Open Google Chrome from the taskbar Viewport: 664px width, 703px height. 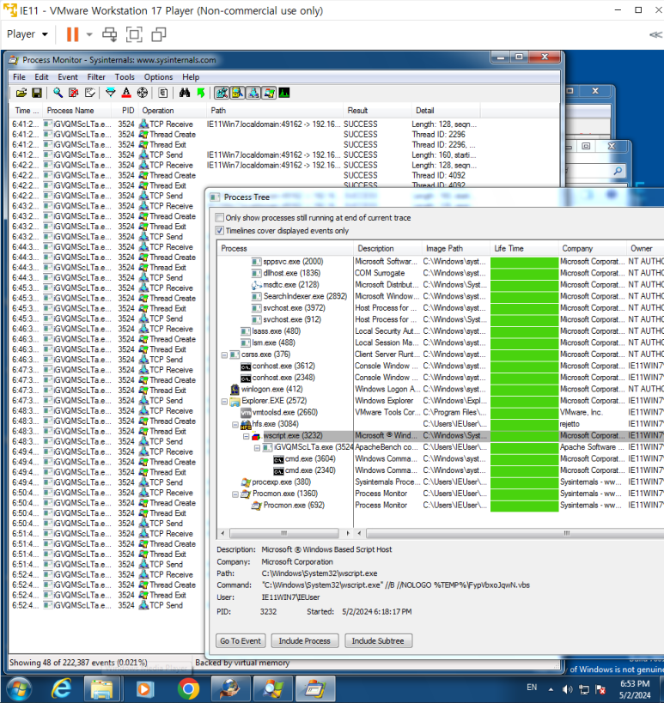[x=188, y=689]
